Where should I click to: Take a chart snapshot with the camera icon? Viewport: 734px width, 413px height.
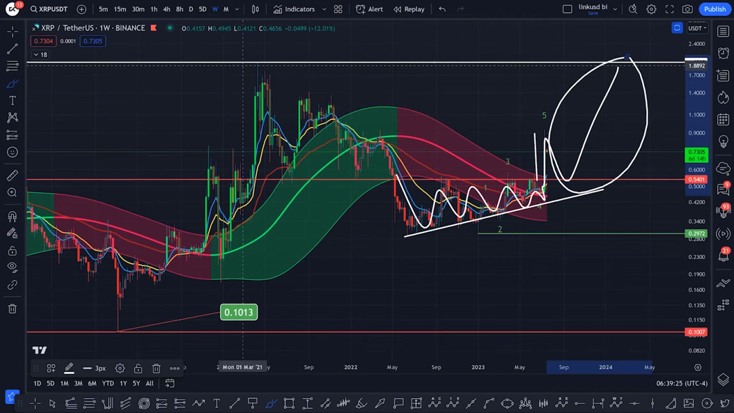(688, 9)
